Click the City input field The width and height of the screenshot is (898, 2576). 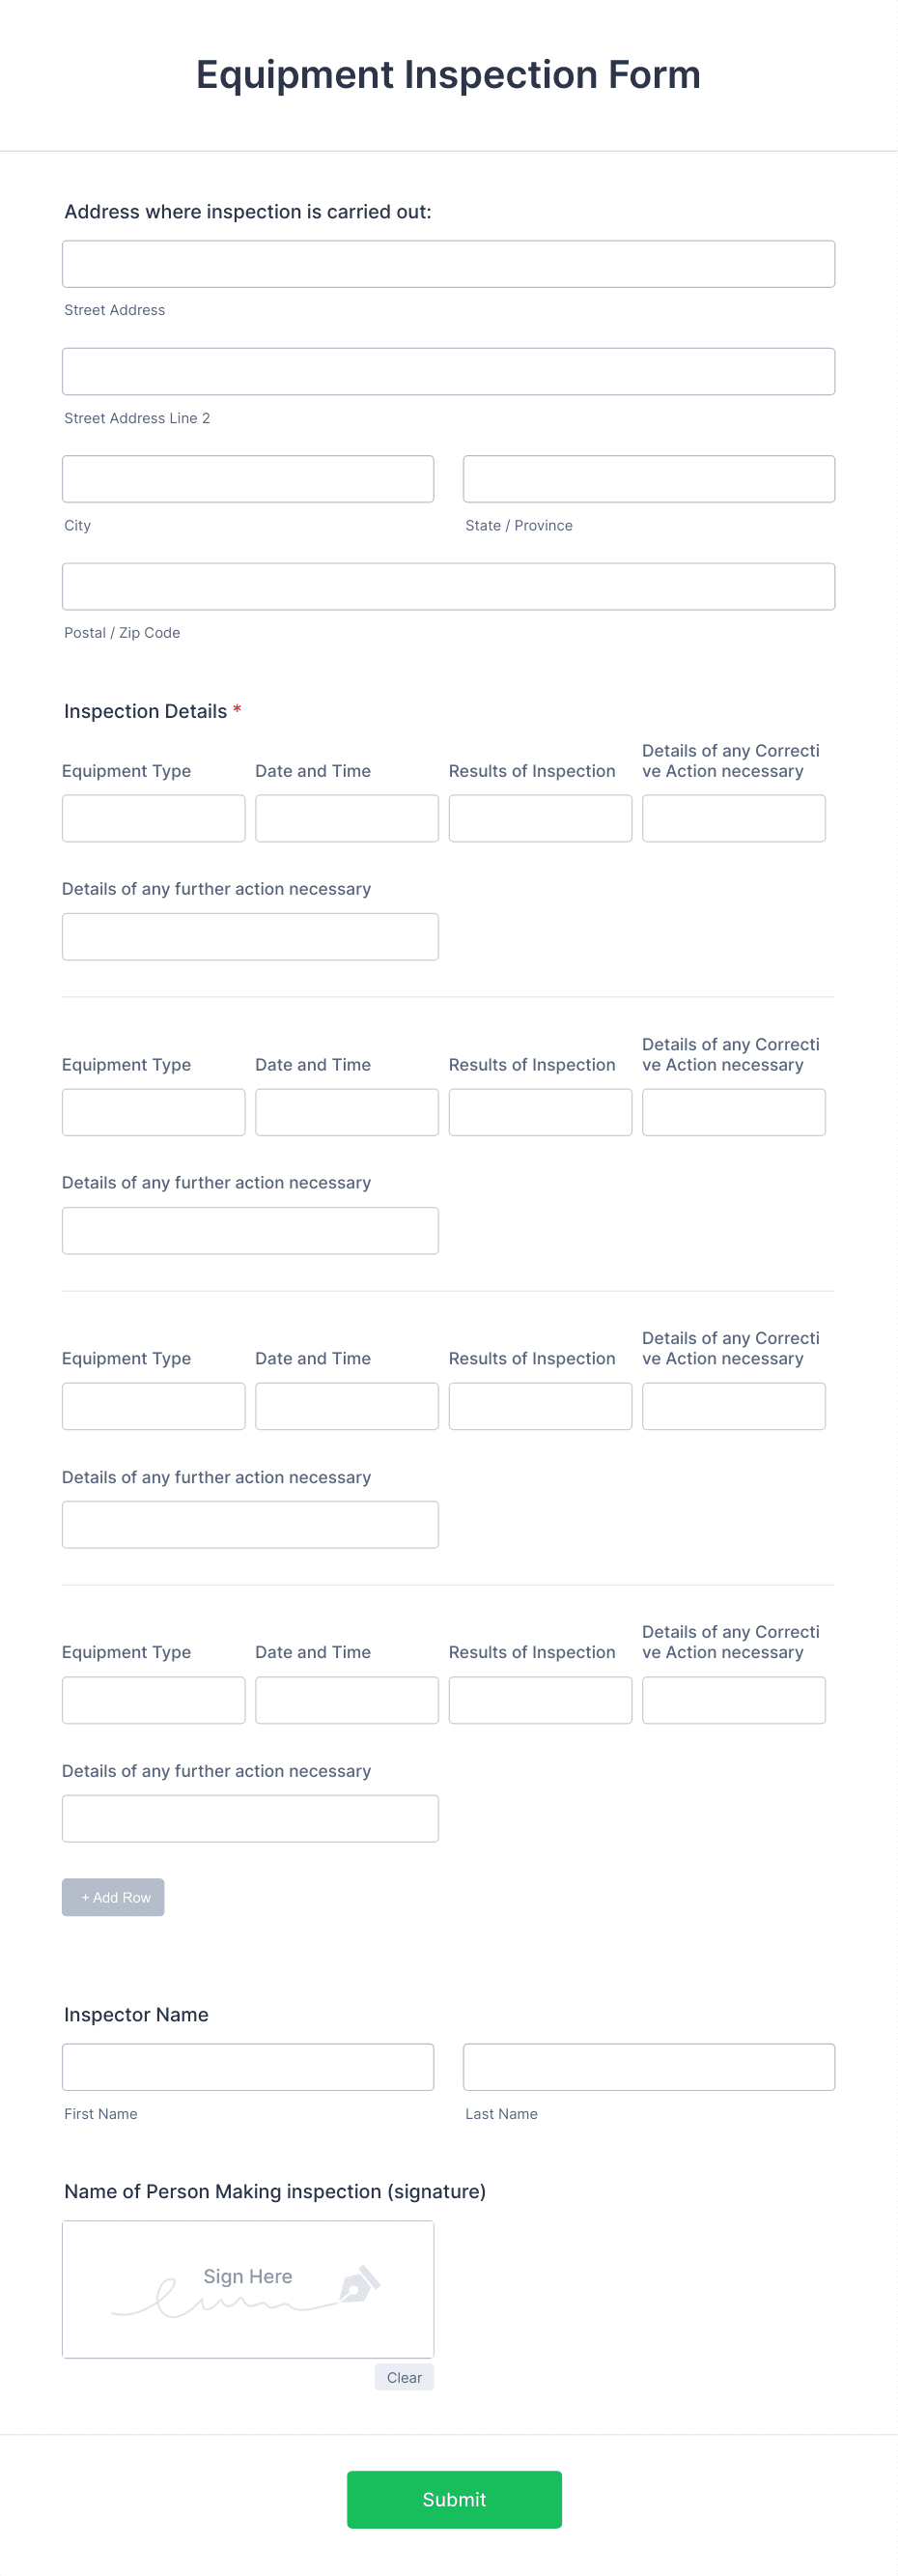[248, 479]
